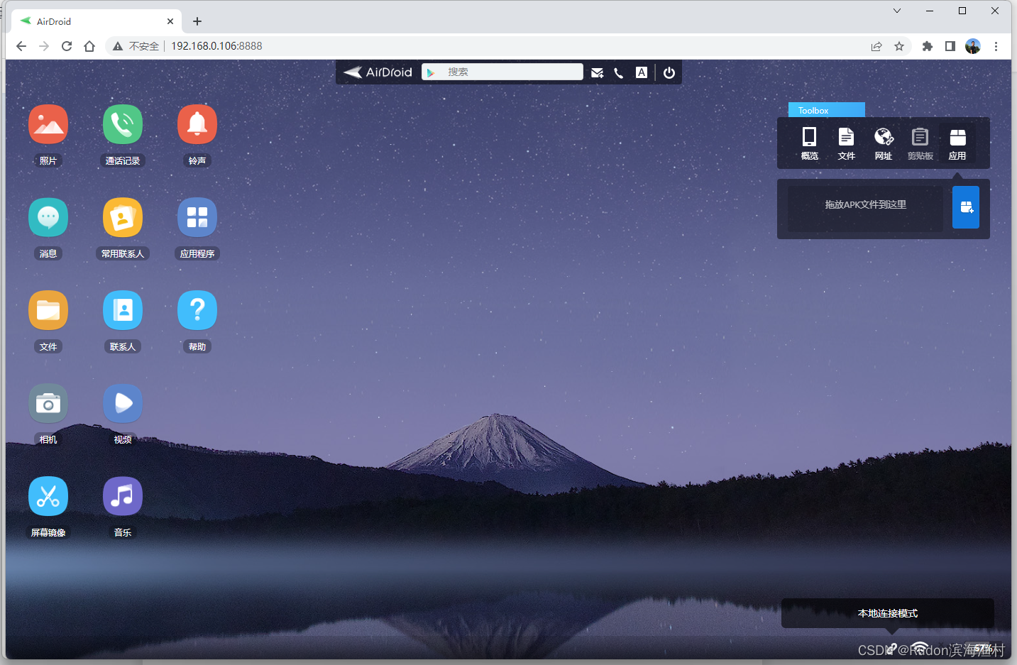1017x665 pixels.
Task: Click the AirDroid logo in top bar
Action: pos(378,72)
